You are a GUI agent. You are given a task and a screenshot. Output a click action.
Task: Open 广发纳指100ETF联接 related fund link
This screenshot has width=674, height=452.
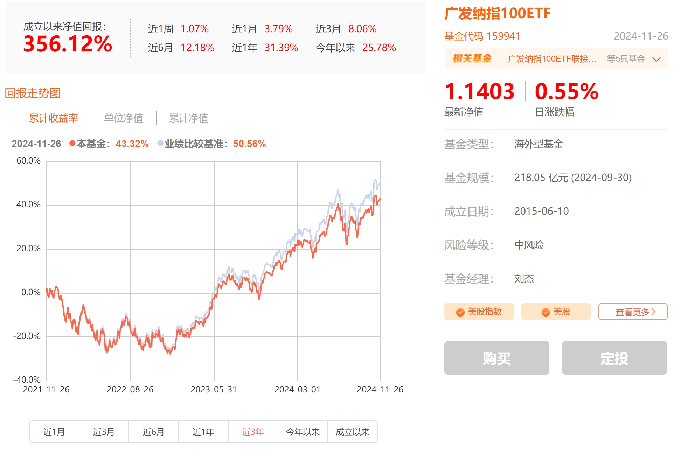click(551, 59)
